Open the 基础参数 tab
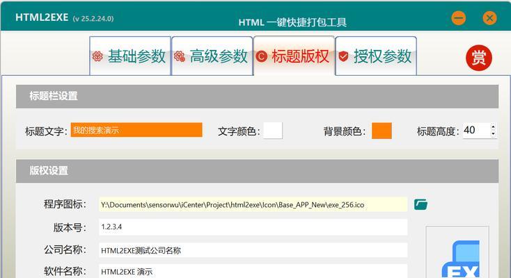Screen dimensions: 511x278 click(130, 56)
